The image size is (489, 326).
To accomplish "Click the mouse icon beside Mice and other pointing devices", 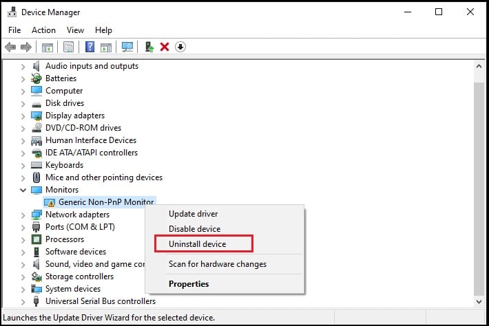I will click(x=37, y=177).
